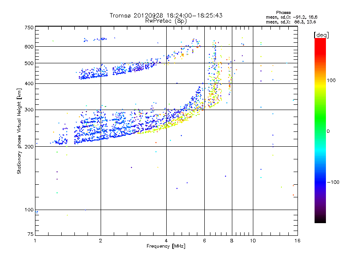Click the 'mean, sd,X: 88.3, 23.6' line
Screen dimensions: 350x262
point(291,22)
